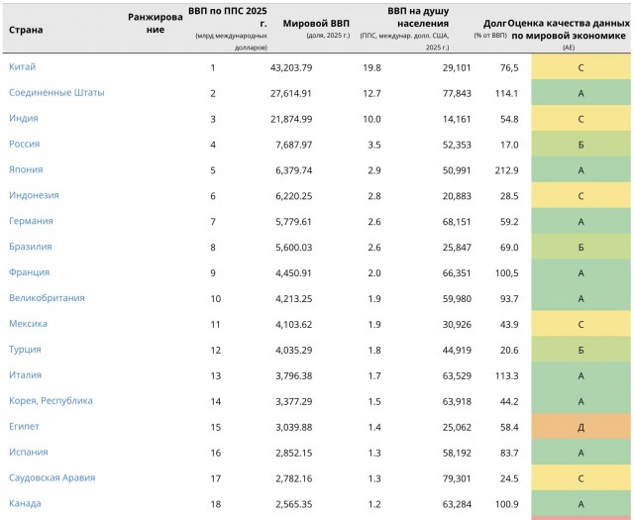Click Russia's Б rating cell
The height and width of the screenshot is (520, 634).
tap(581, 145)
